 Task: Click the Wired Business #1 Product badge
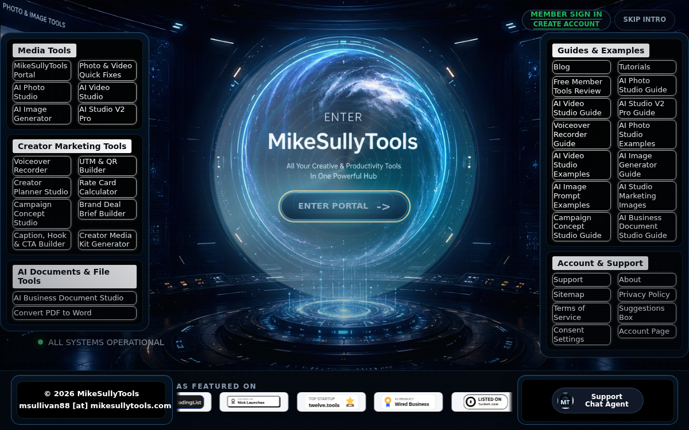[x=408, y=402]
